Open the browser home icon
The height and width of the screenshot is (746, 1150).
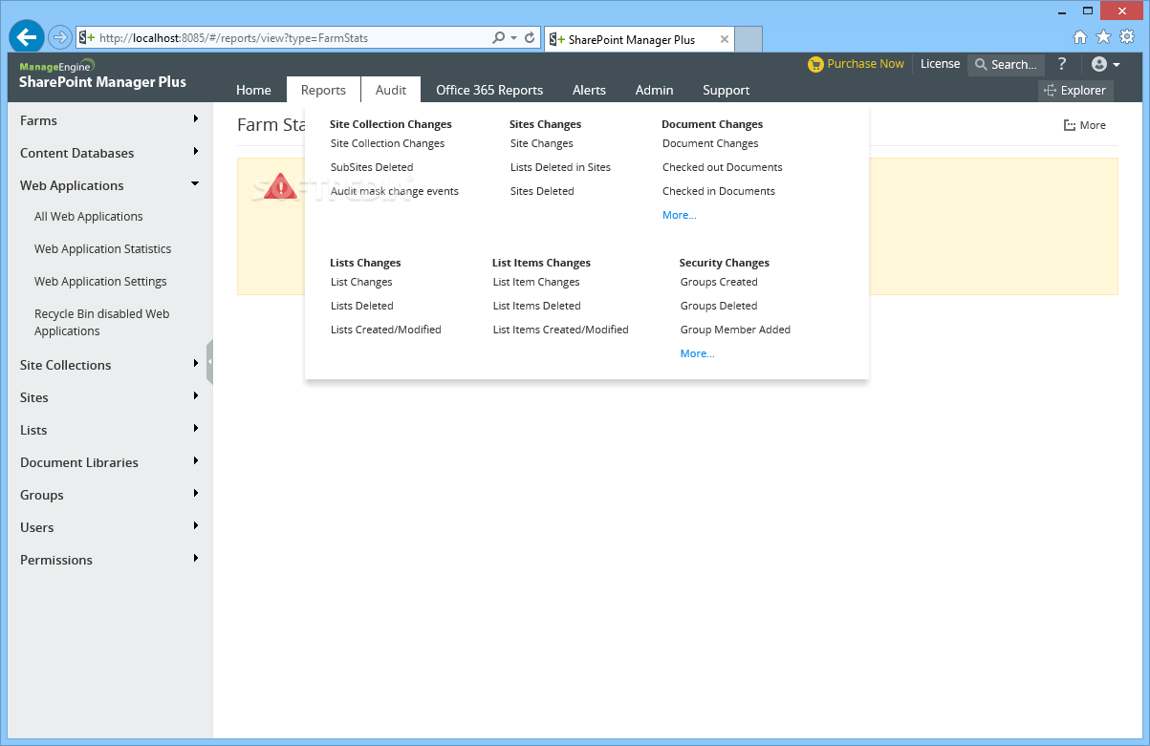pyautogui.click(x=1080, y=37)
